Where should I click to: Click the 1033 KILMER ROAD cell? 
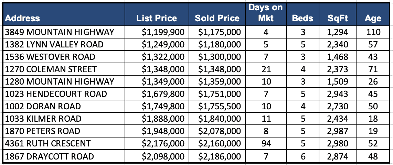[44, 119]
